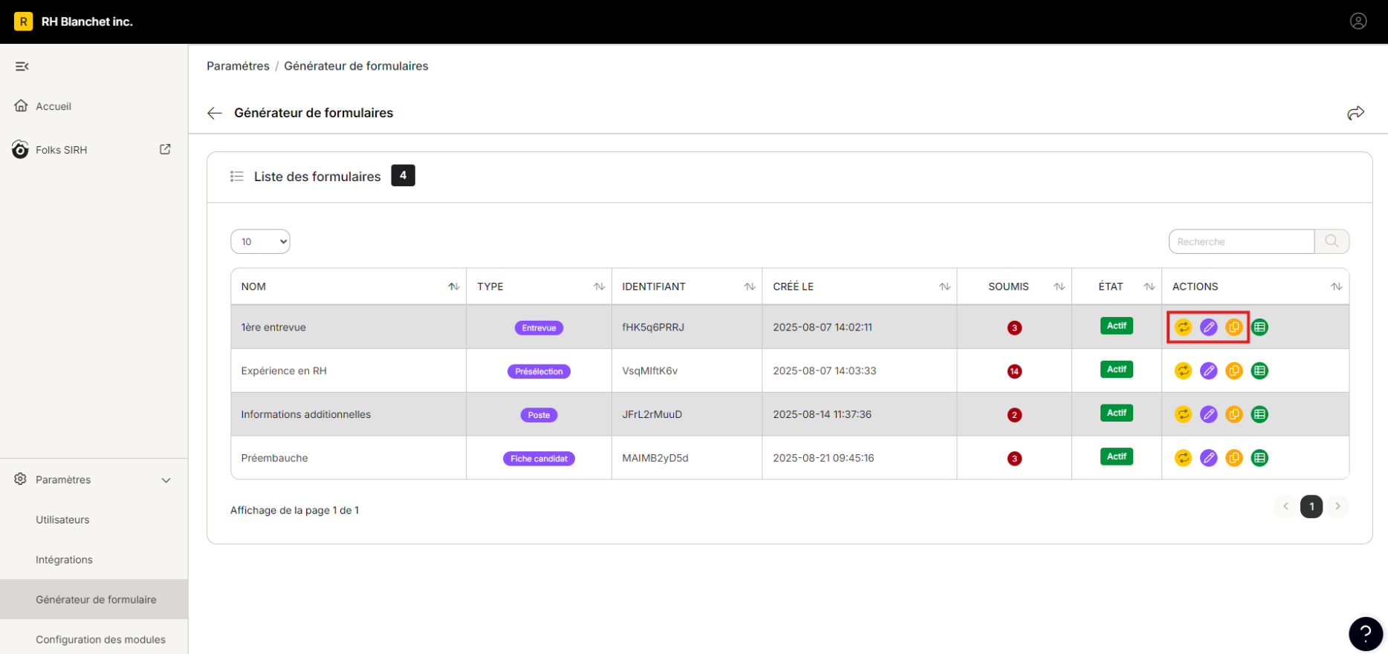
Task: Sort the table by NOM
Action: pos(453,287)
